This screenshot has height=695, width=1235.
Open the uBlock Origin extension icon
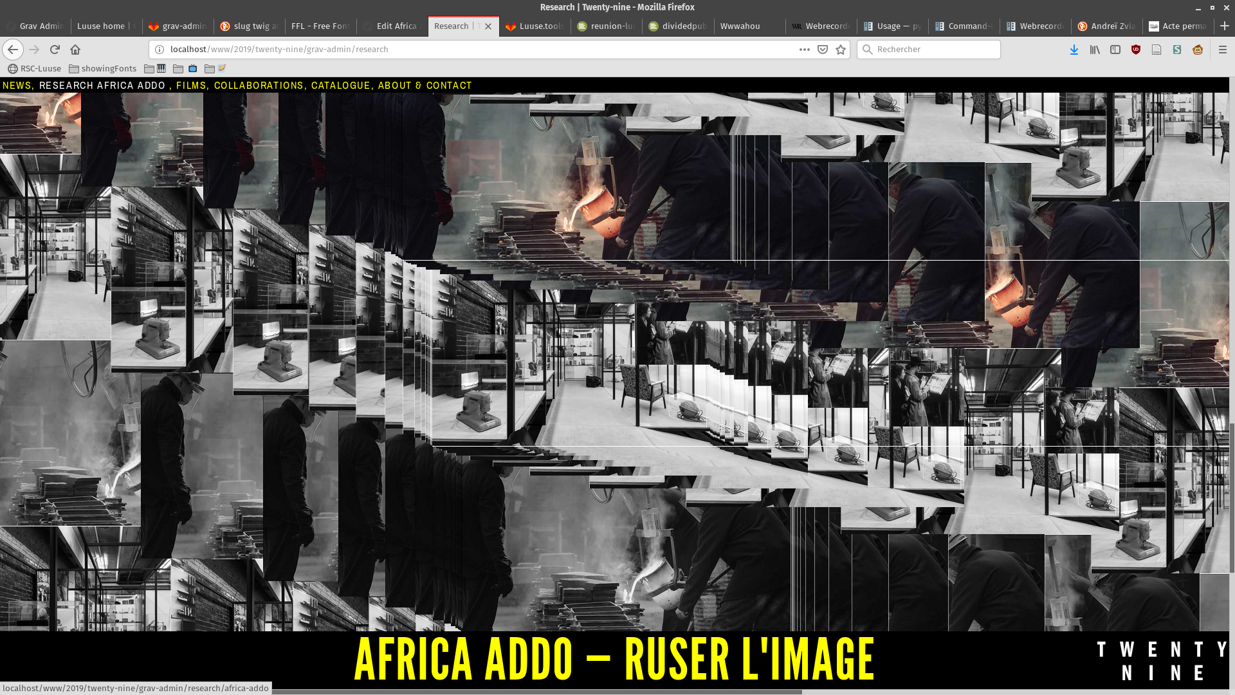1136,50
